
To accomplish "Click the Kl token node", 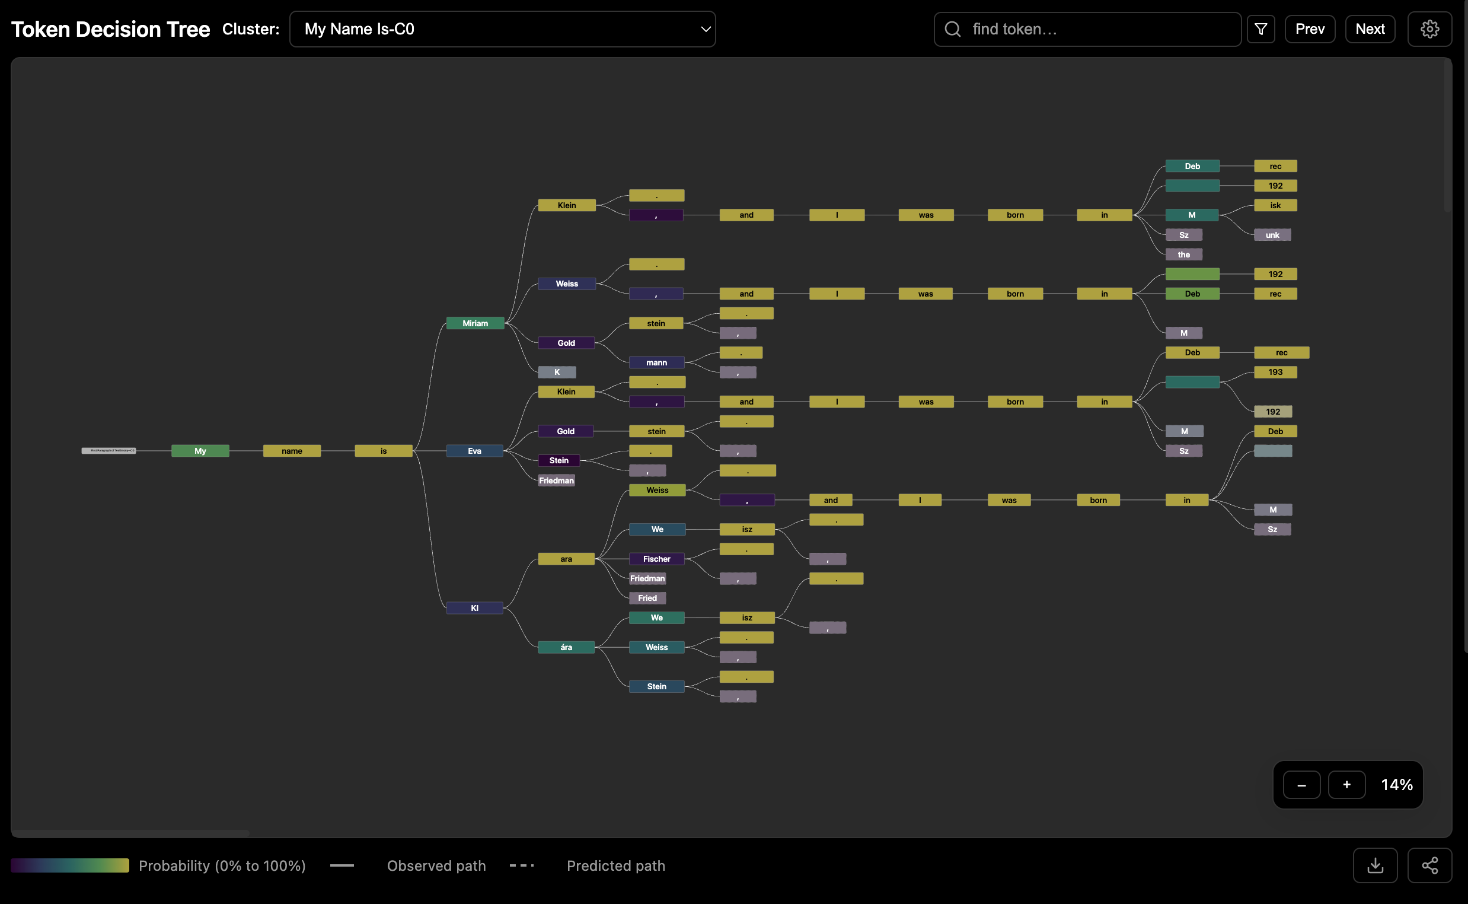I will click(x=474, y=608).
